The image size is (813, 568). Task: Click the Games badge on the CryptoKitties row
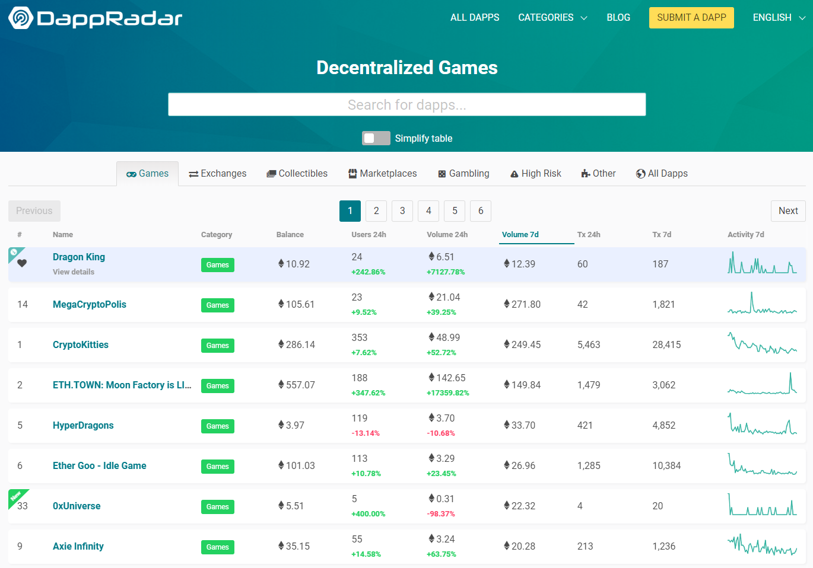coord(218,346)
